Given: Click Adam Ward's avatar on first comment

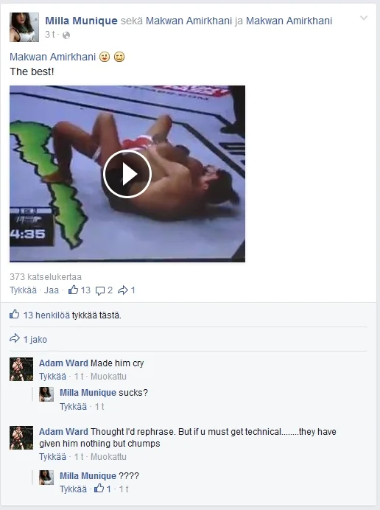Looking at the screenshot, I should (x=21, y=369).
